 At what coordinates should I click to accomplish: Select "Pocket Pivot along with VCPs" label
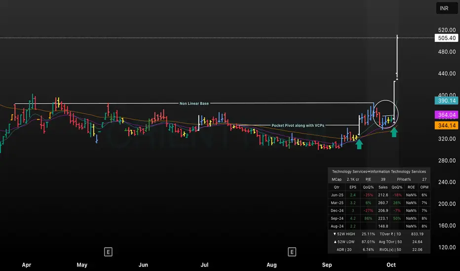tap(298, 126)
